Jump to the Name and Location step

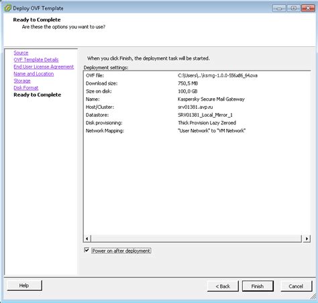(x=34, y=74)
